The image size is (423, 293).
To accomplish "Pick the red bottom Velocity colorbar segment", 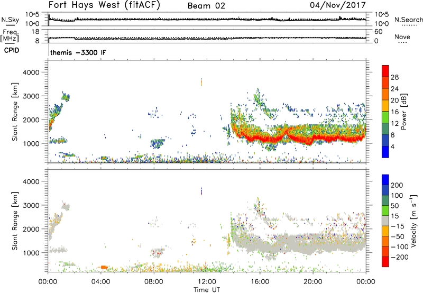I will tap(385, 262).
